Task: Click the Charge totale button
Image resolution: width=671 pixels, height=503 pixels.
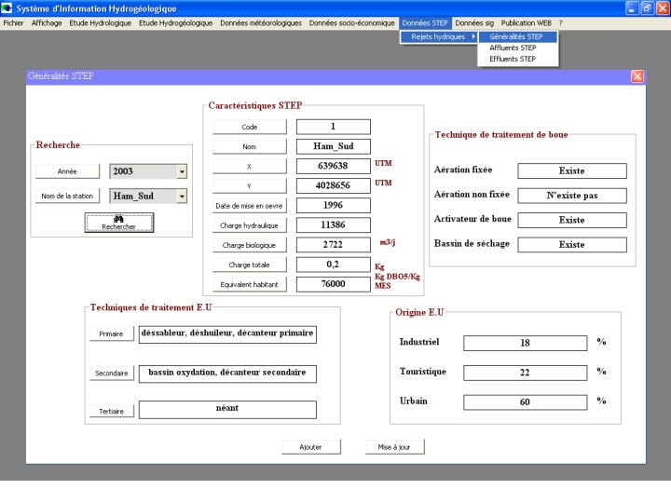Action: pos(250,265)
